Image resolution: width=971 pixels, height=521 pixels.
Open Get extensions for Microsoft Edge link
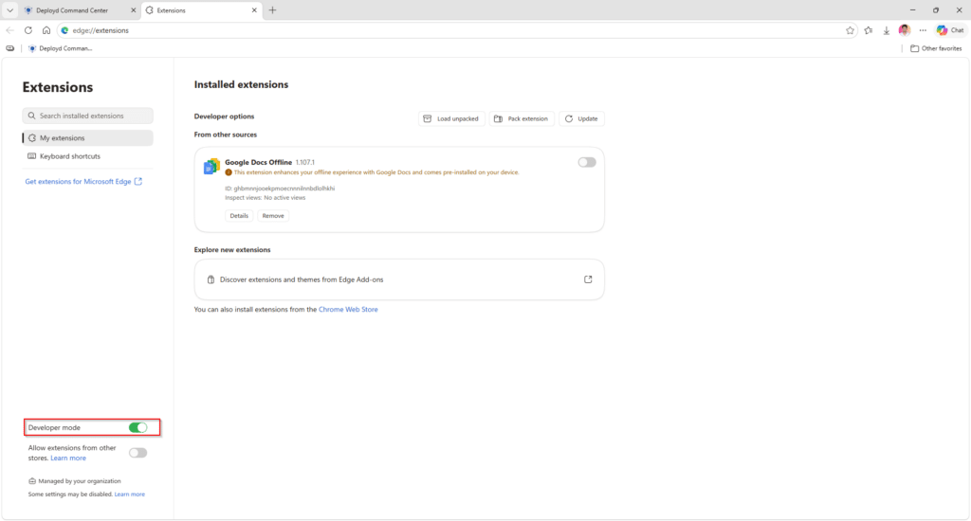83,181
